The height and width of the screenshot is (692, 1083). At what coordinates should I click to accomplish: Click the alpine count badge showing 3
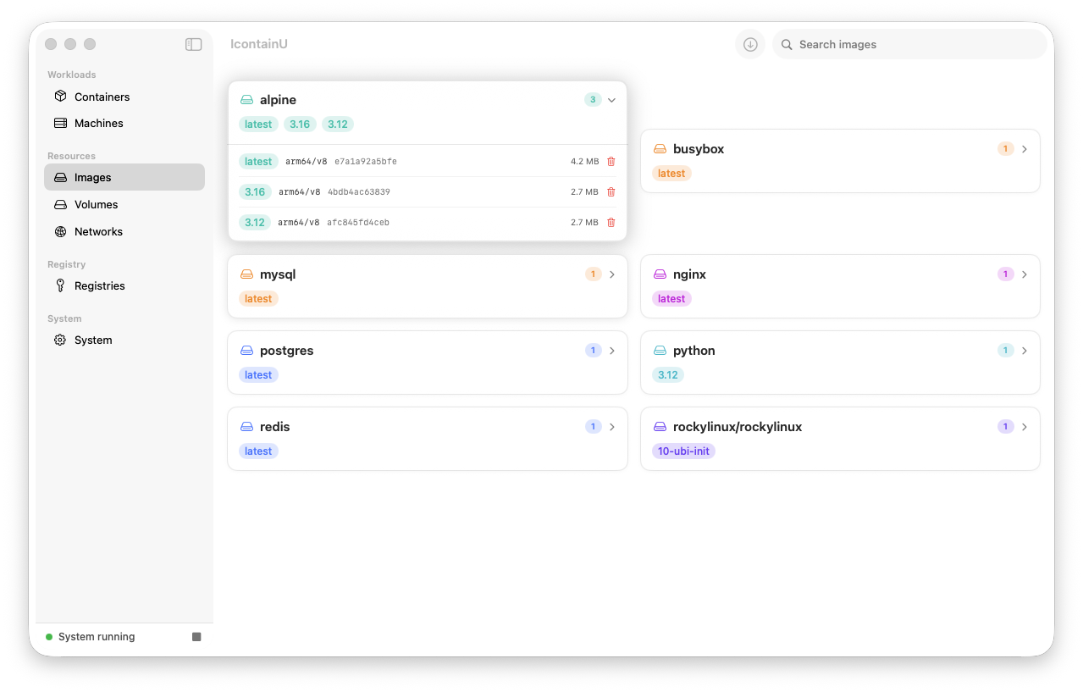593,100
